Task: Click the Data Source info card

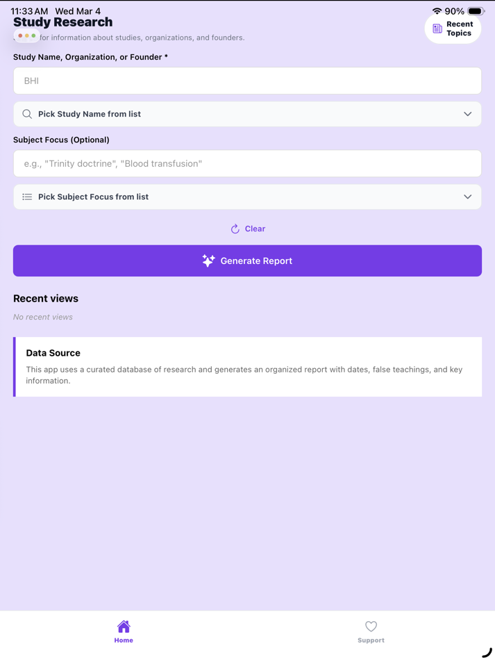Action: click(247, 366)
